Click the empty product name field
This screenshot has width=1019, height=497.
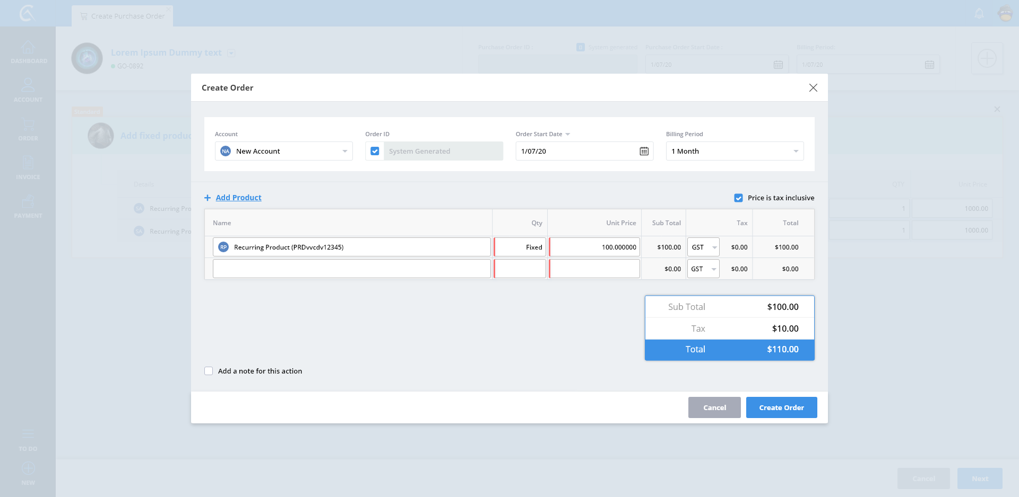tap(351, 269)
